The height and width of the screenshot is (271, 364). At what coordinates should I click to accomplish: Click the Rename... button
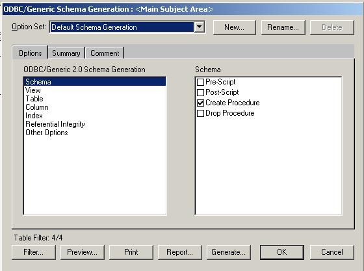pyautogui.click(x=283, y=27)
